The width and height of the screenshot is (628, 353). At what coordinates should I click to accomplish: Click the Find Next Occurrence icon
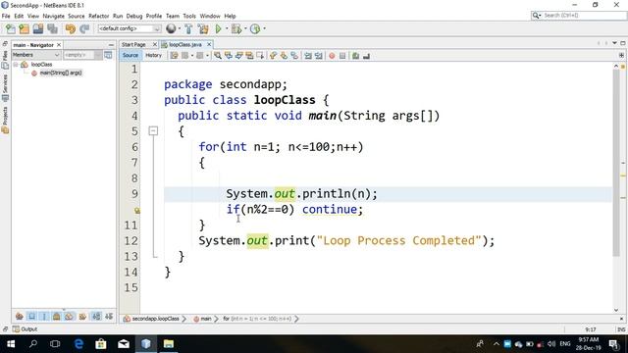pos(239,56)
